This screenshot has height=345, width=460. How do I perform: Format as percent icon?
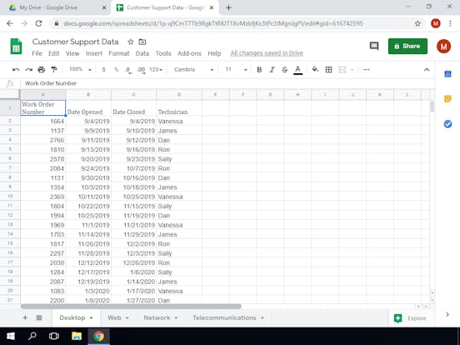pyautogui.click(x=116, y=69)
